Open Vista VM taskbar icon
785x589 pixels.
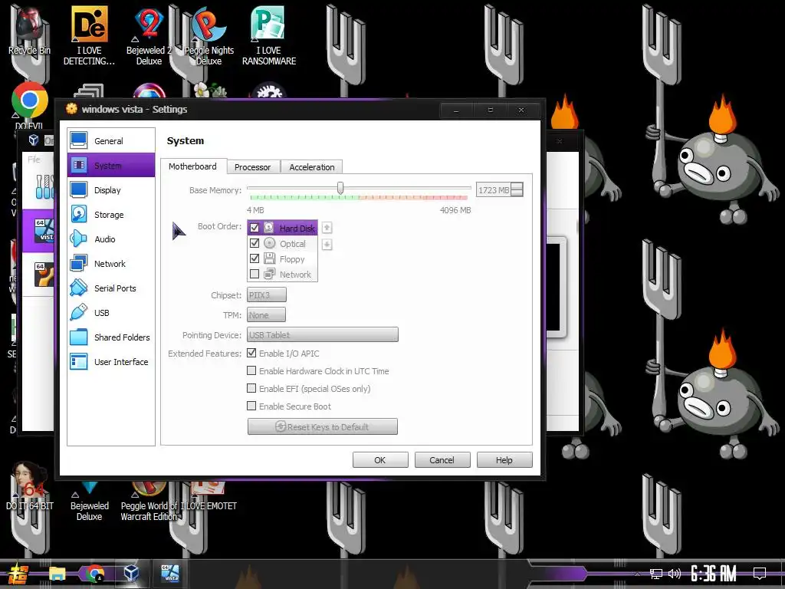tap(169, 573)
